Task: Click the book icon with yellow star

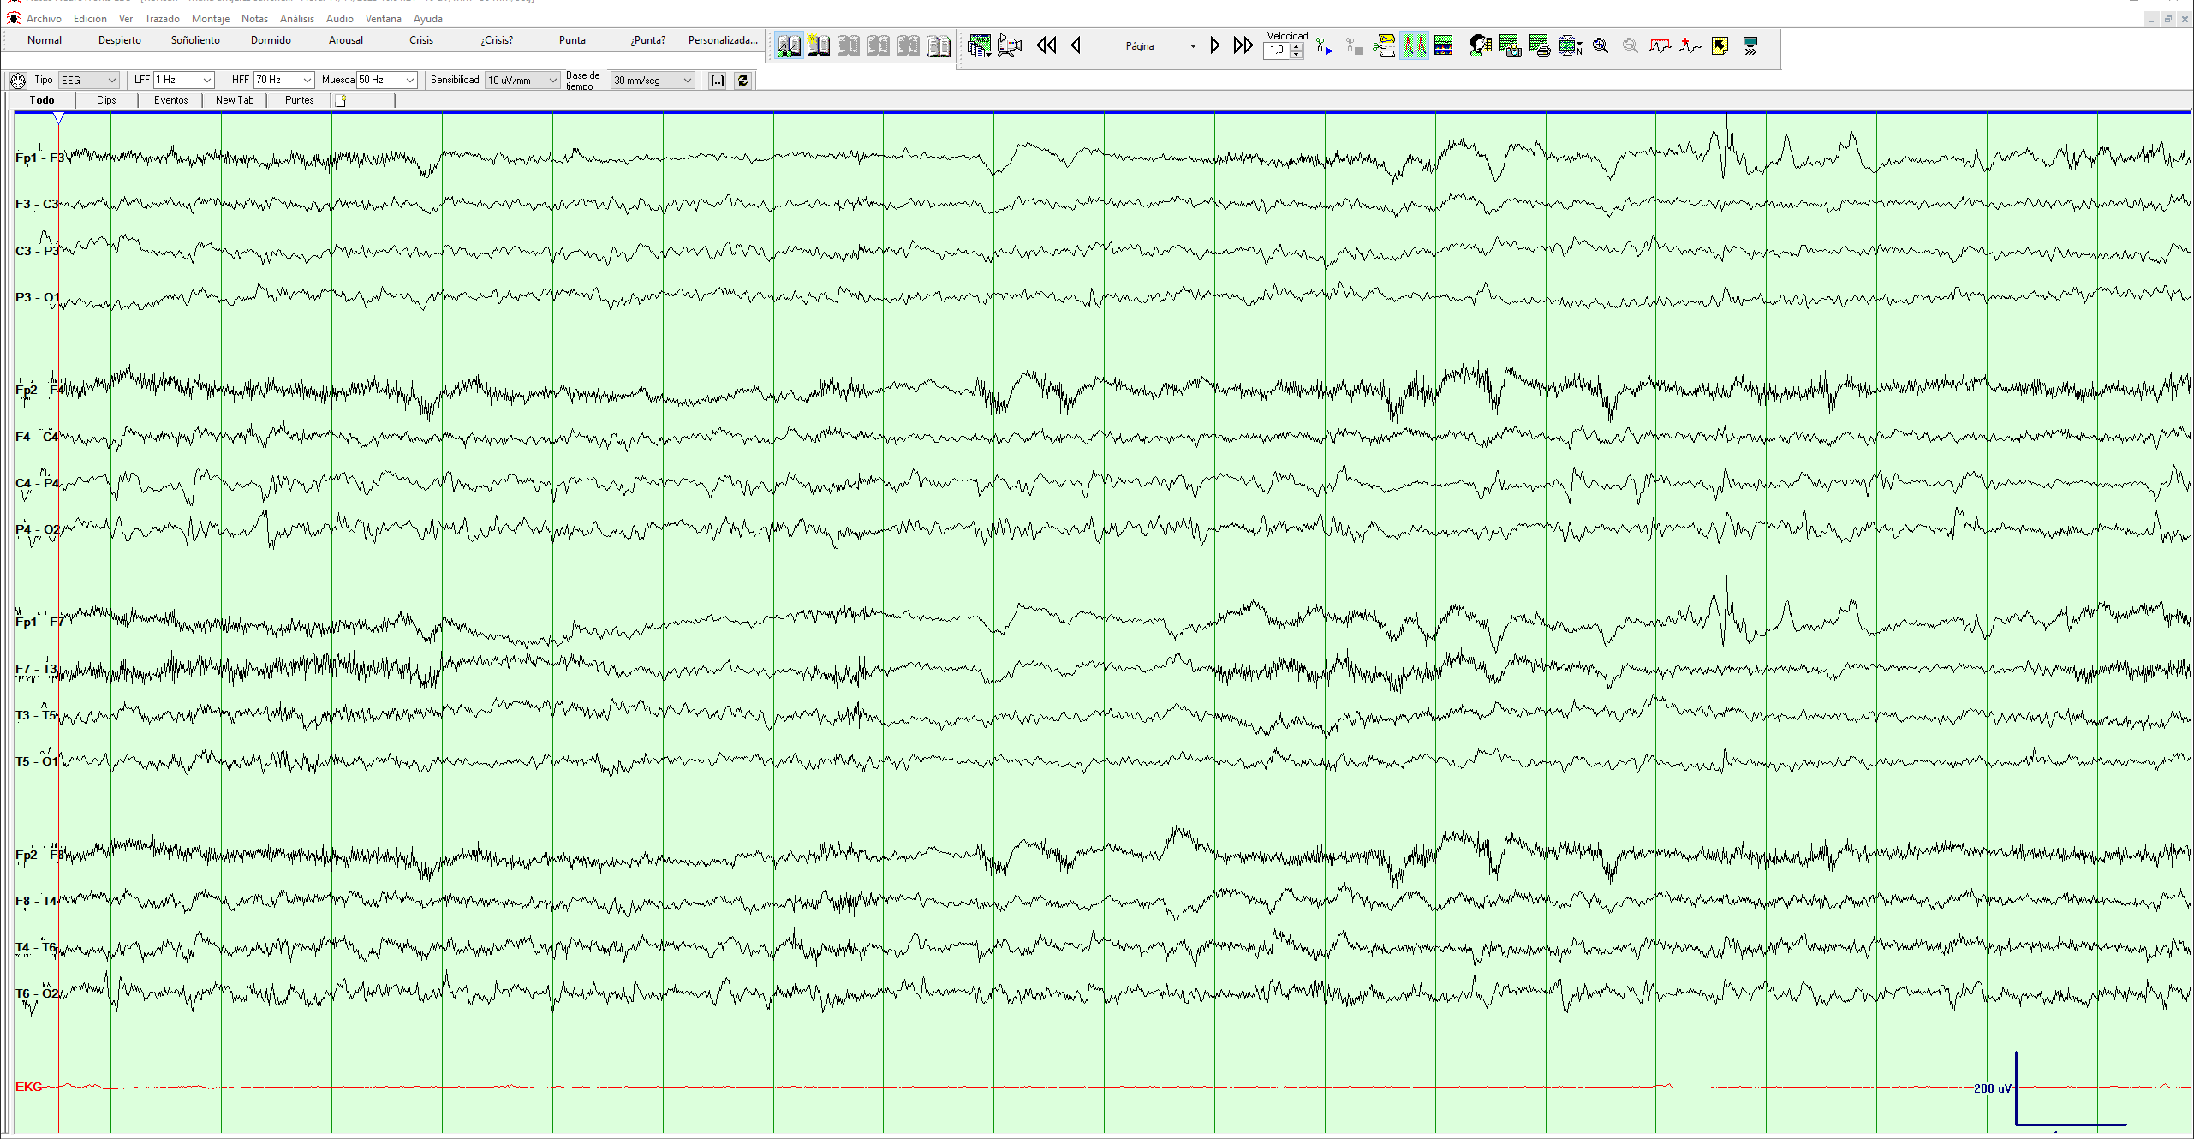Action: (x=818, y=45)
